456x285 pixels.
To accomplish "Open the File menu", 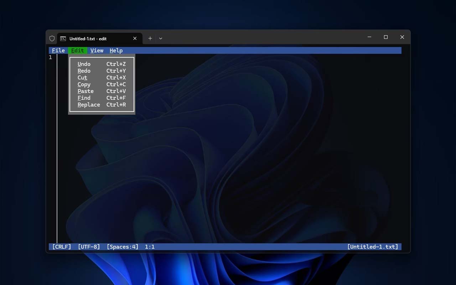I will pyautogui.click(x=58, y=51).
